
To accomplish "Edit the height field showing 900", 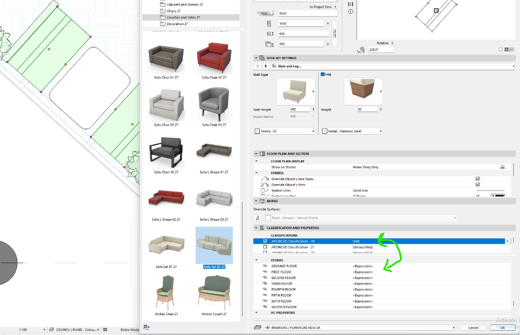I will pos(301,44).
